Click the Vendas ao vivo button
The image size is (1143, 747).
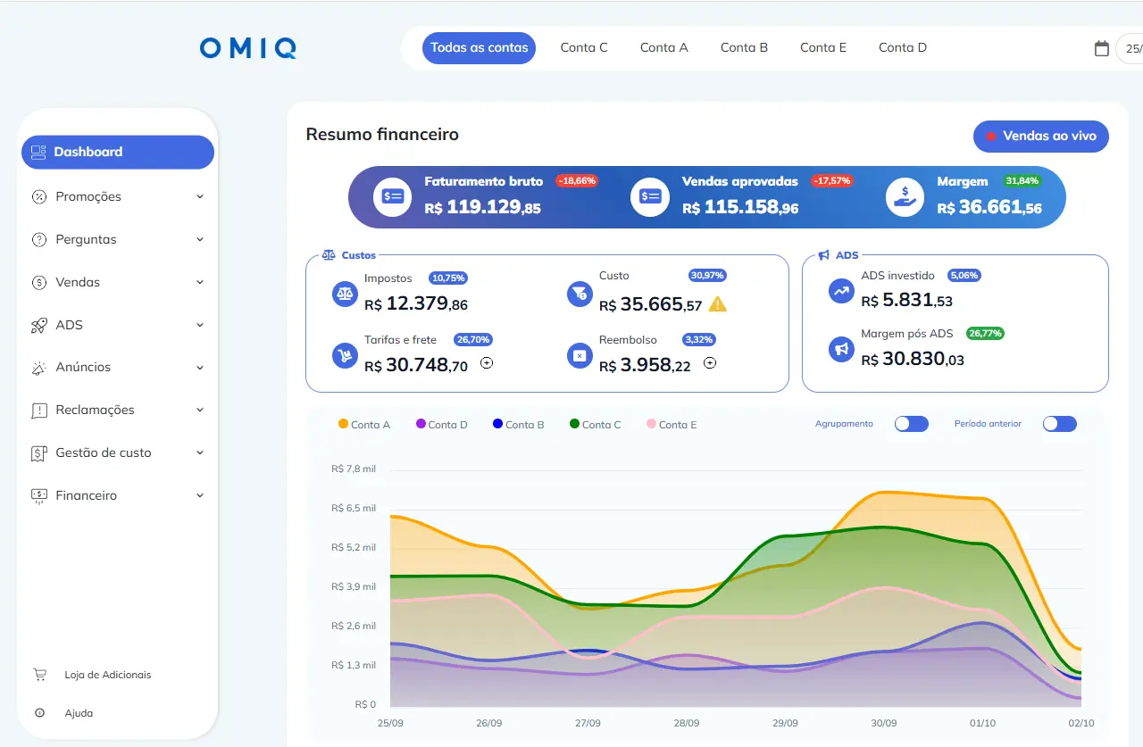coord(1041,136)
